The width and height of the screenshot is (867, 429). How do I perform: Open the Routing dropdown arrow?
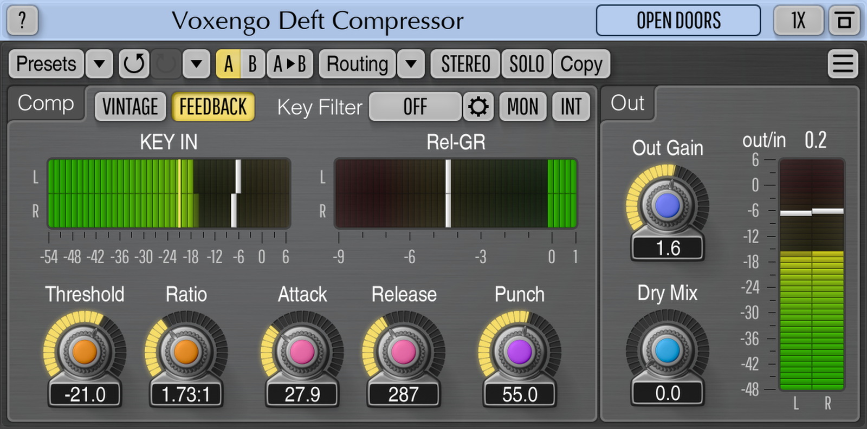click(411, 64)
